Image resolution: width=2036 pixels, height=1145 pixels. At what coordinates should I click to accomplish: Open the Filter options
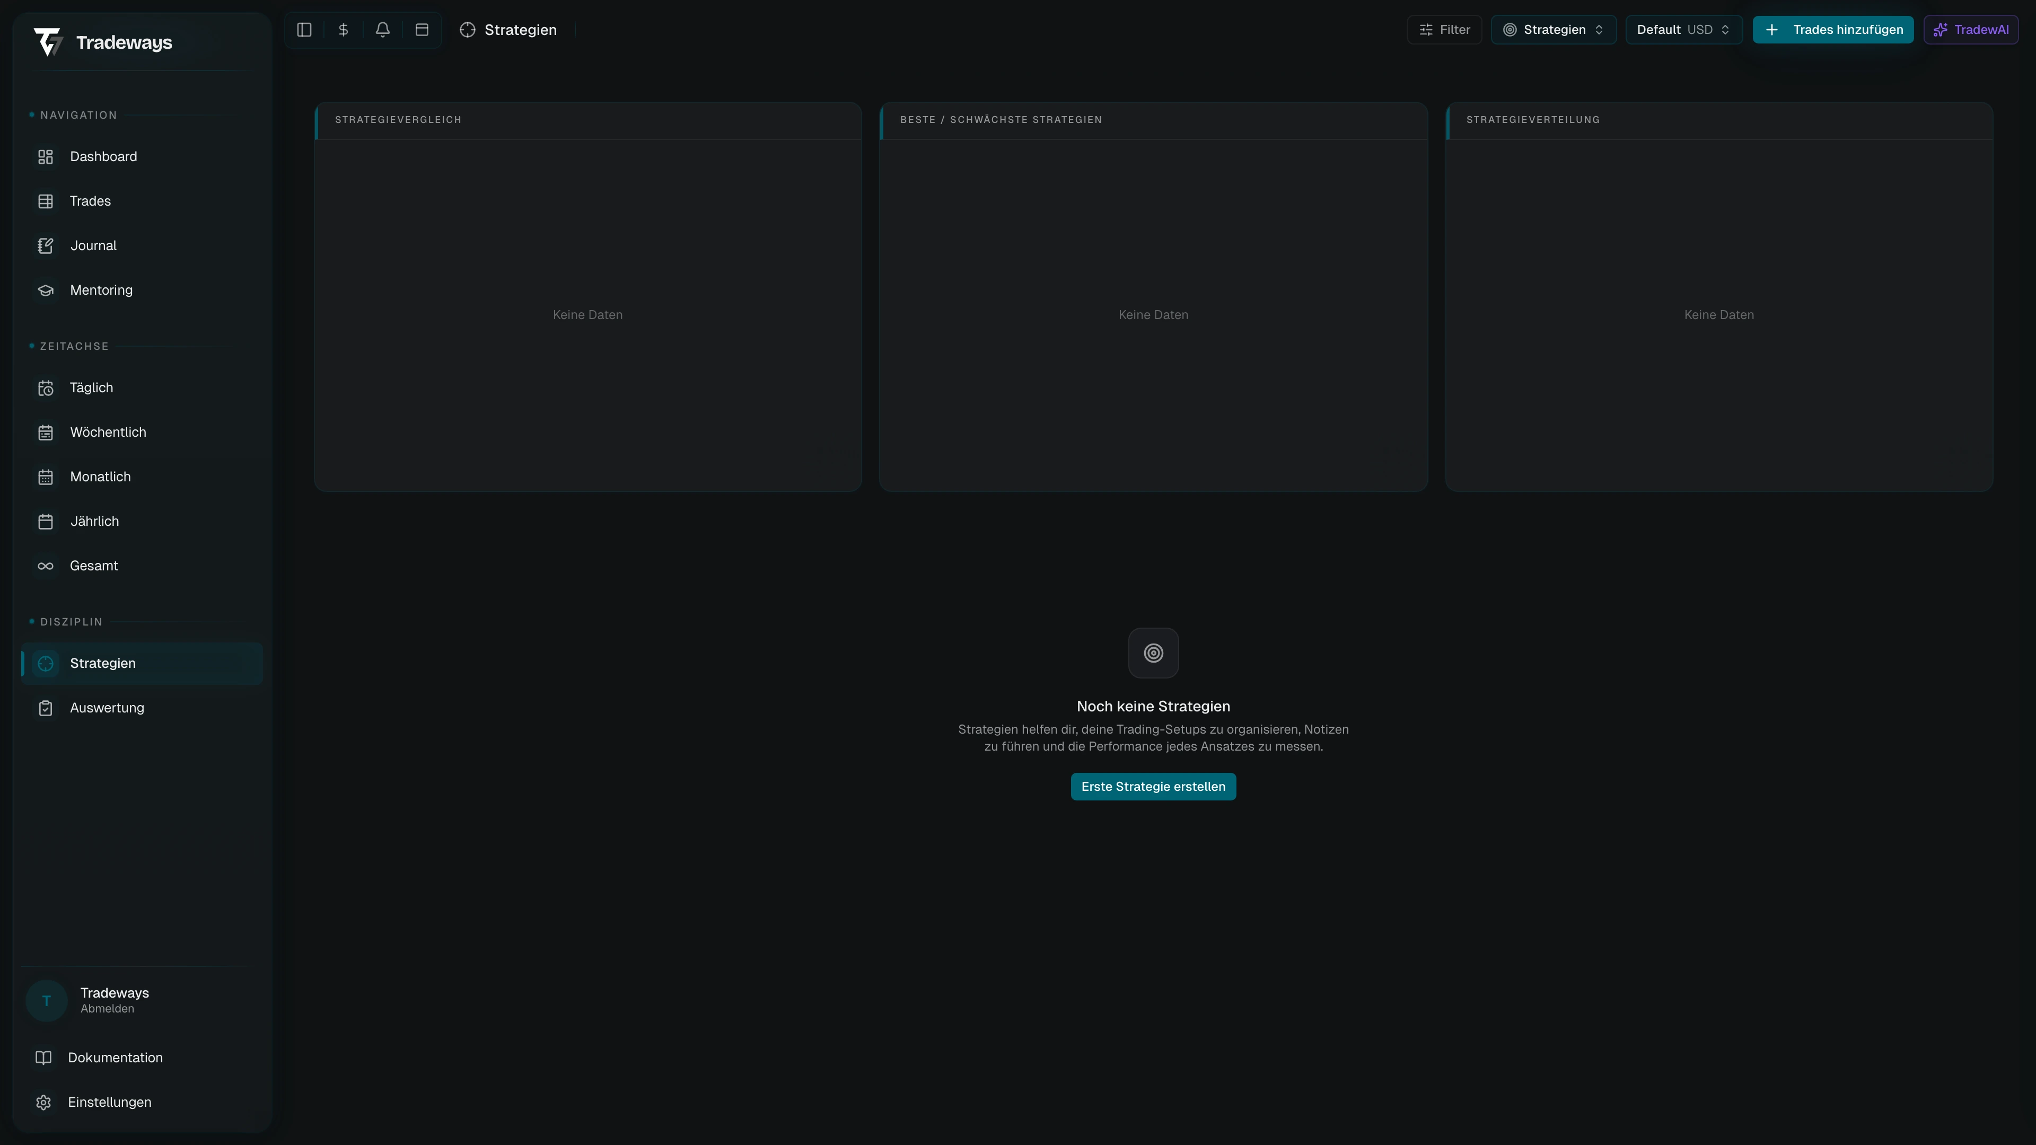[x=1444, y=29]
